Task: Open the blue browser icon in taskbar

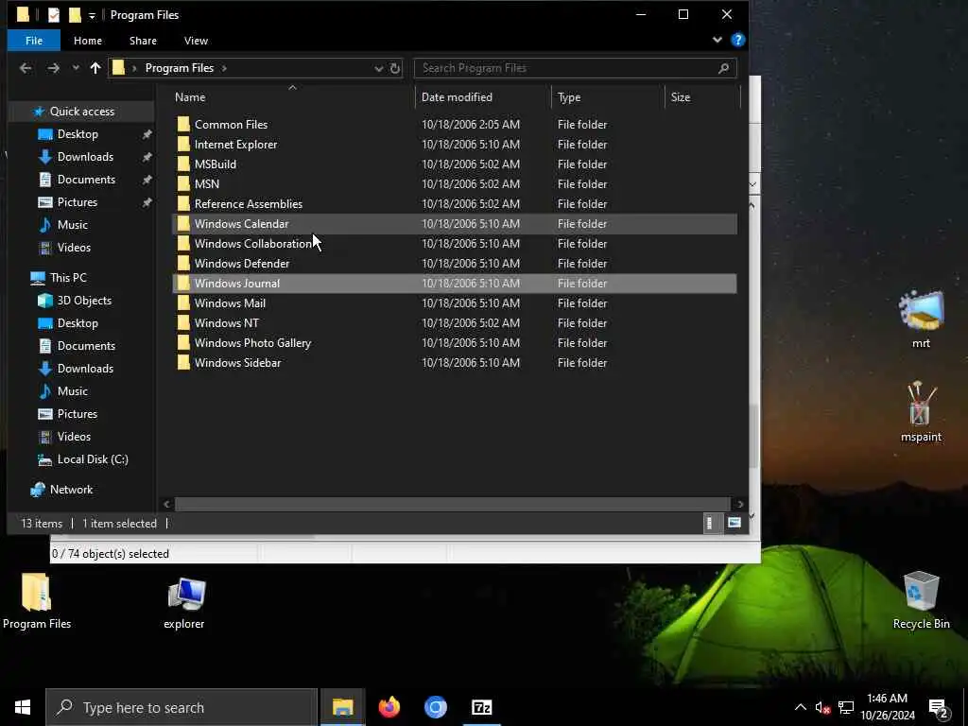Action: coord(435,707)
